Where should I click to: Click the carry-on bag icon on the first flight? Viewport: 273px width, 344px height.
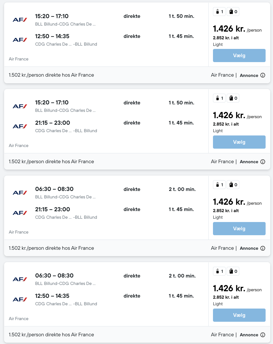218,12
